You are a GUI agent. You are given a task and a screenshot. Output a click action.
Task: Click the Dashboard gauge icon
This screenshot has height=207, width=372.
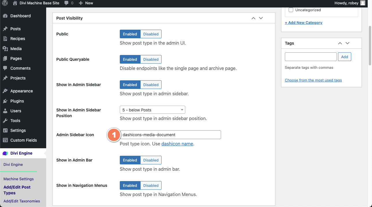[x=5, y=16]
